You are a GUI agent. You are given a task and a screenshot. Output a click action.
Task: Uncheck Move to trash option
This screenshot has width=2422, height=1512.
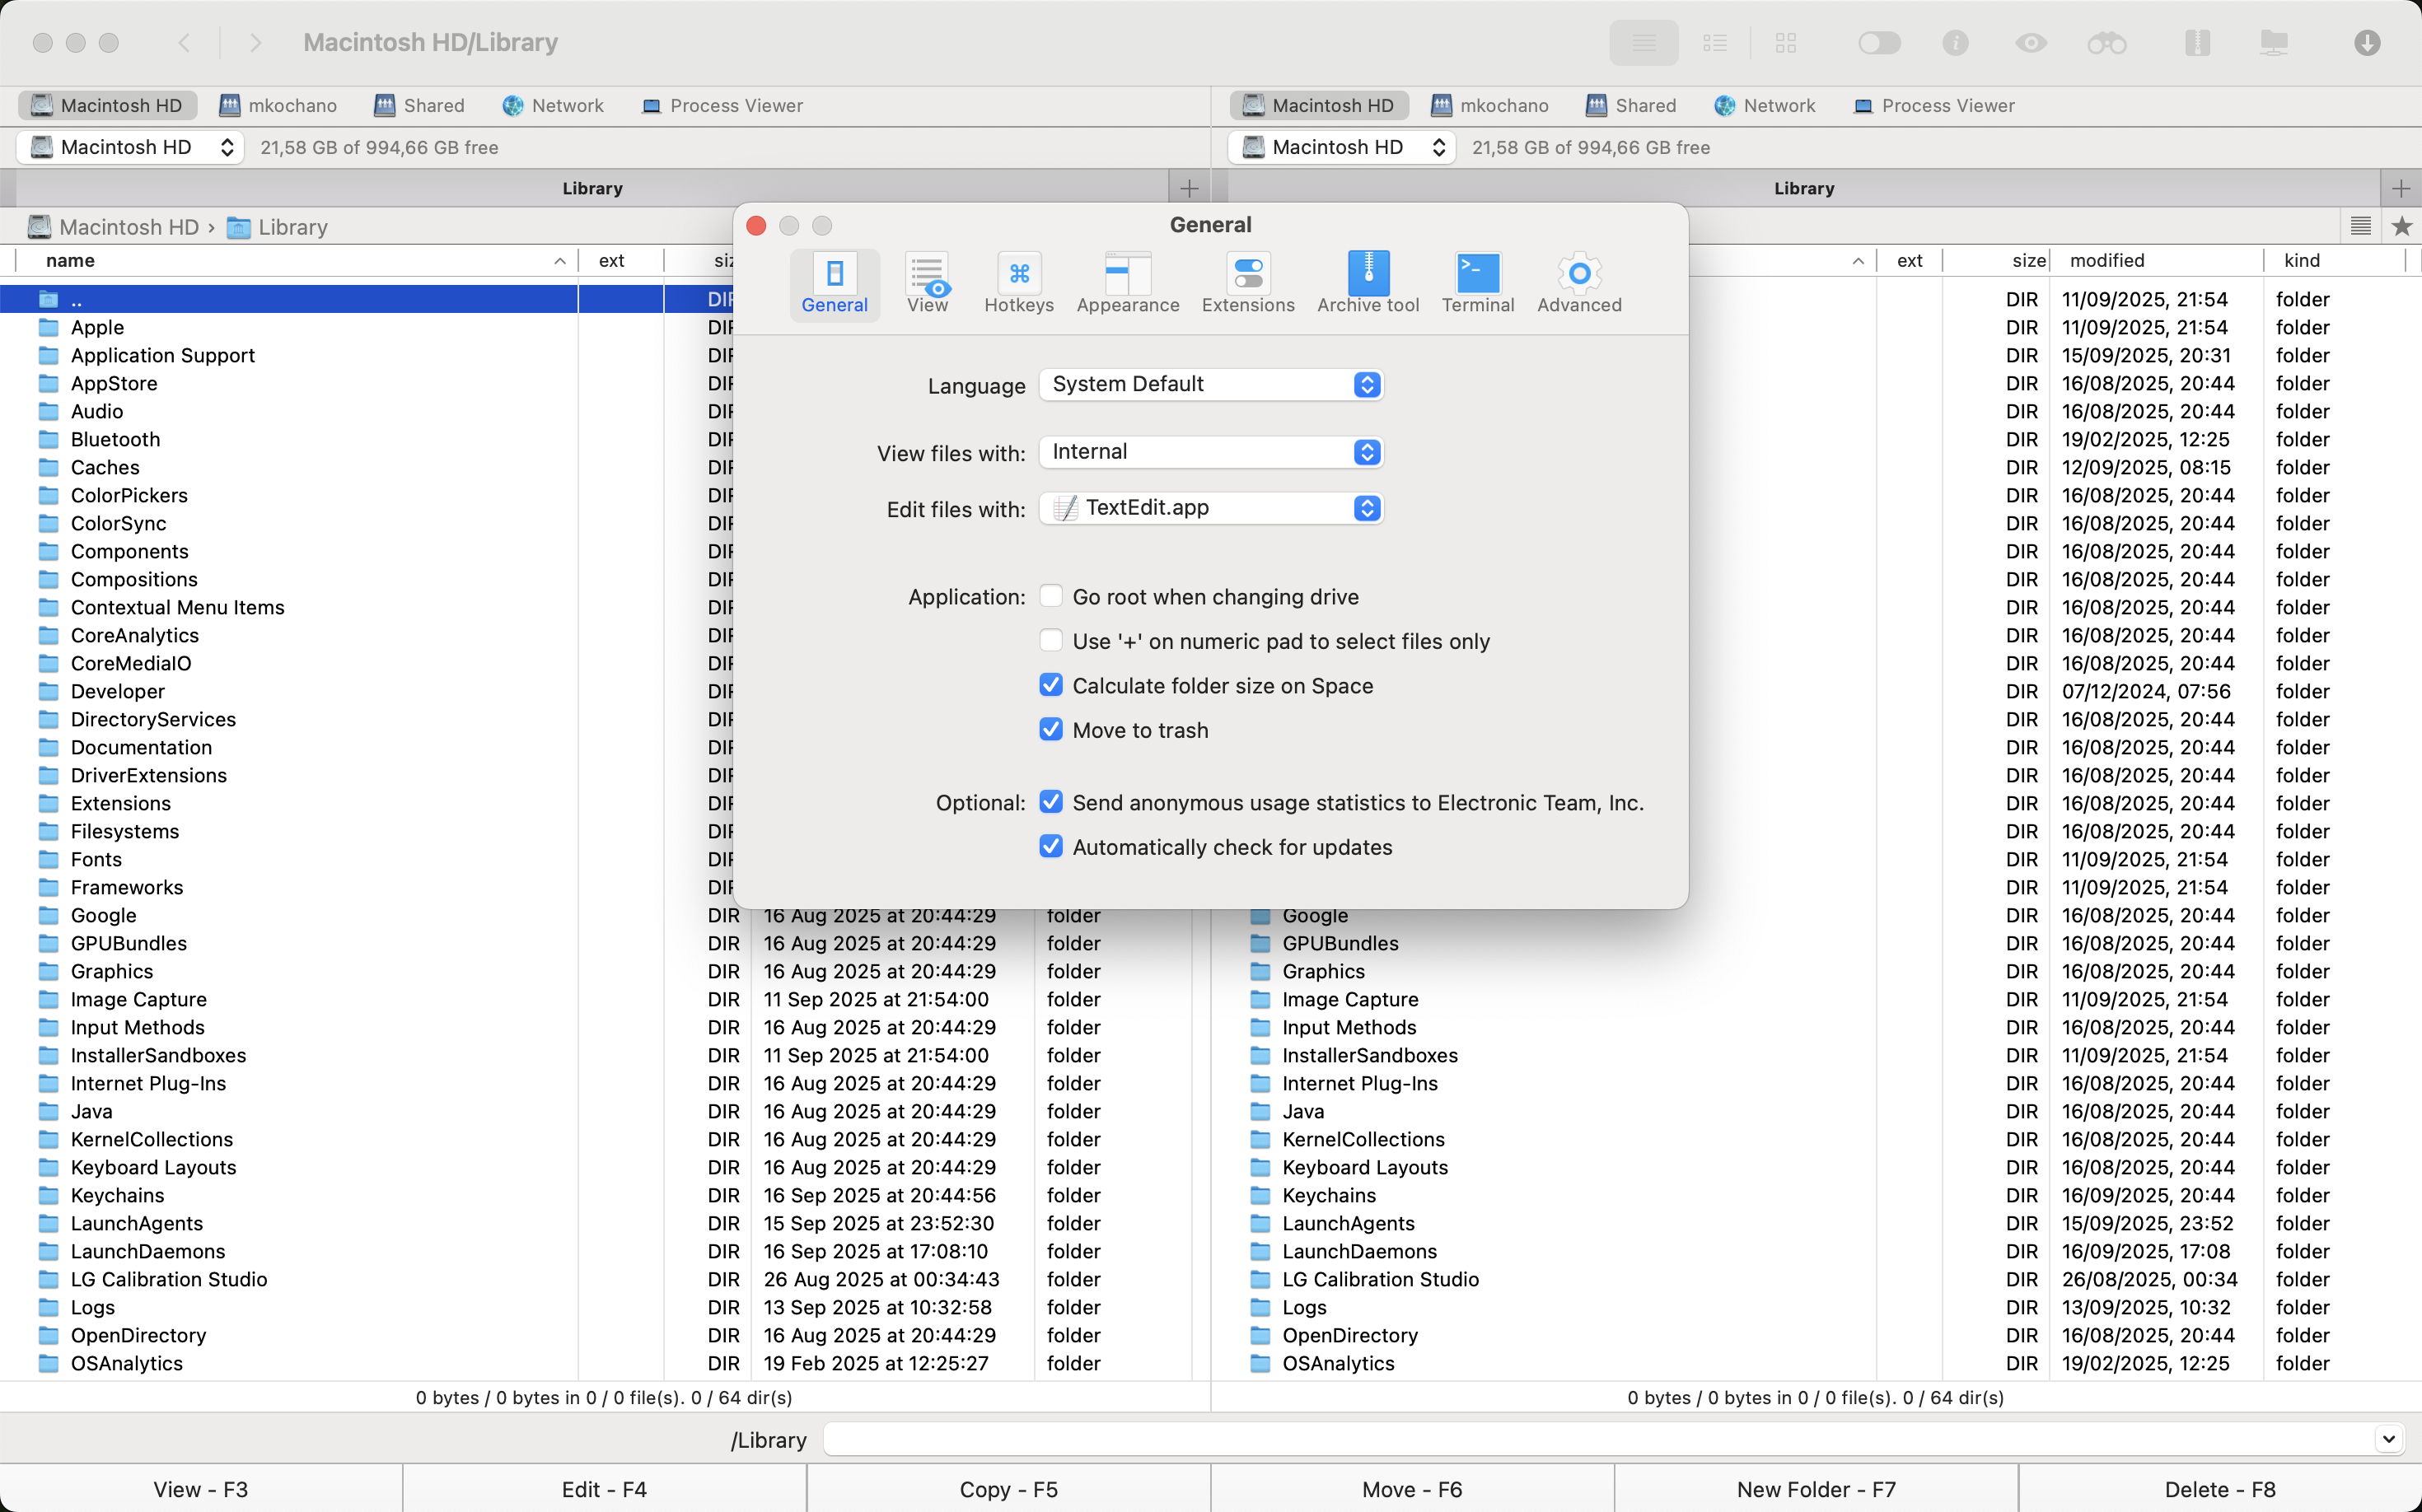coord(1050,730)
